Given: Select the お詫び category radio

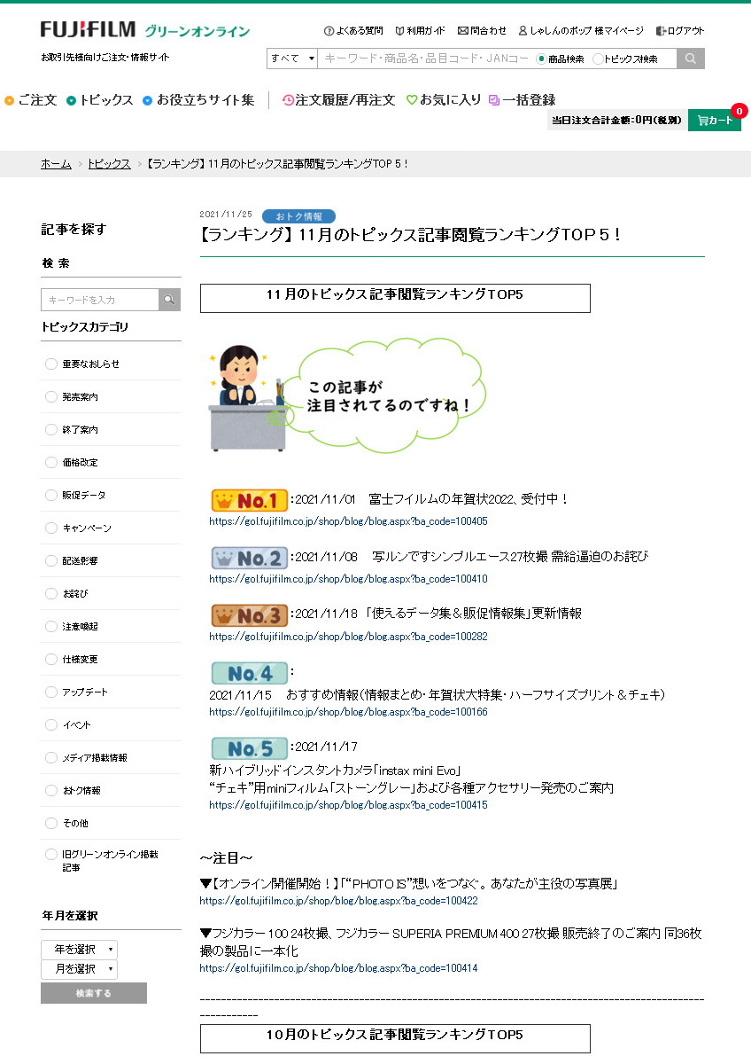Looking at the screenshot, I should [50, 594].
